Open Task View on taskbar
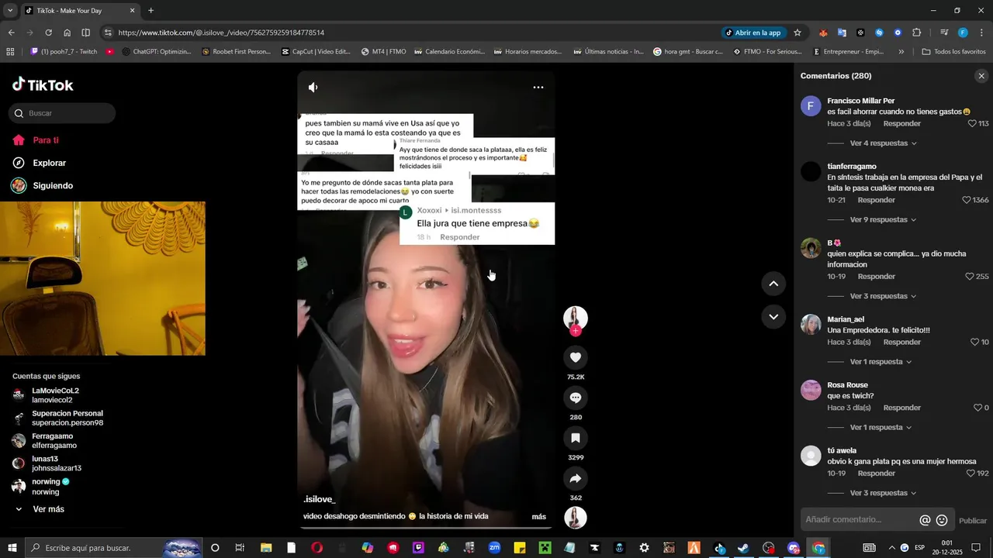This screenshot has width=993, height=558. [240, 548]
